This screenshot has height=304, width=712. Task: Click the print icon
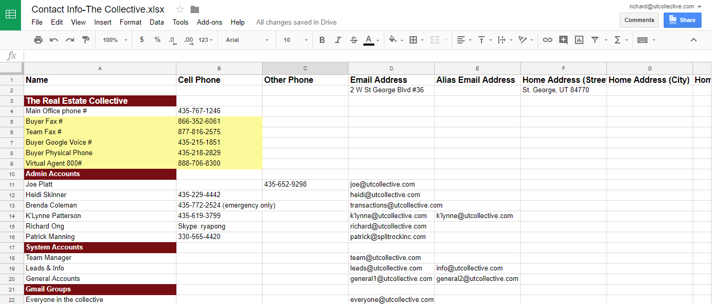[38, 40]
